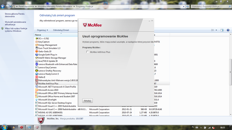Click the Nazwa column header

(x=56, y=35)
